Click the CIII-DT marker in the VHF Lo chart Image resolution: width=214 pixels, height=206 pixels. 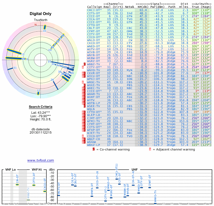pyautogui.click(x=17, y=185)
